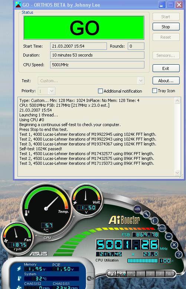This screenshot has height=289, width=186.
Task: Close the ORTHOS window
Action: pos(179,4)
